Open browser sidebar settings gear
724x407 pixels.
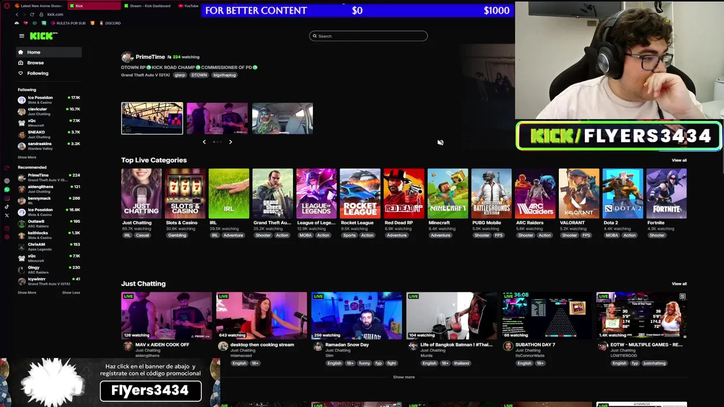7,237
